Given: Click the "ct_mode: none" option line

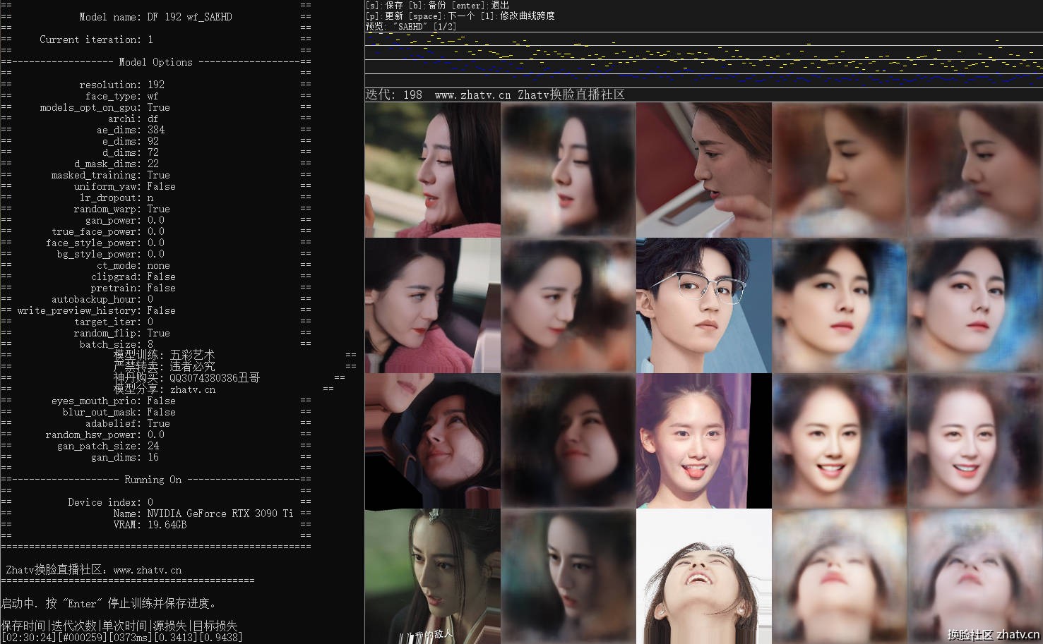Looking at the screenshot, I should tap(133, 265).
